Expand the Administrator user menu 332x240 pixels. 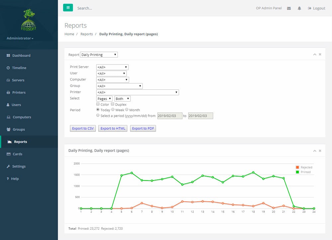click(x=19, y=38)
